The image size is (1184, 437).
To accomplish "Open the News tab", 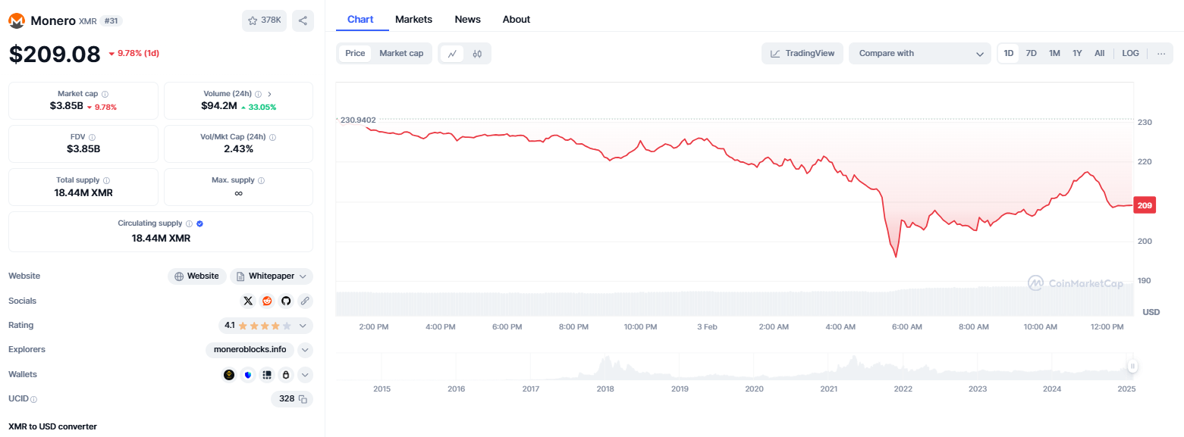I will pyautogui.click(x=468, y=19).
